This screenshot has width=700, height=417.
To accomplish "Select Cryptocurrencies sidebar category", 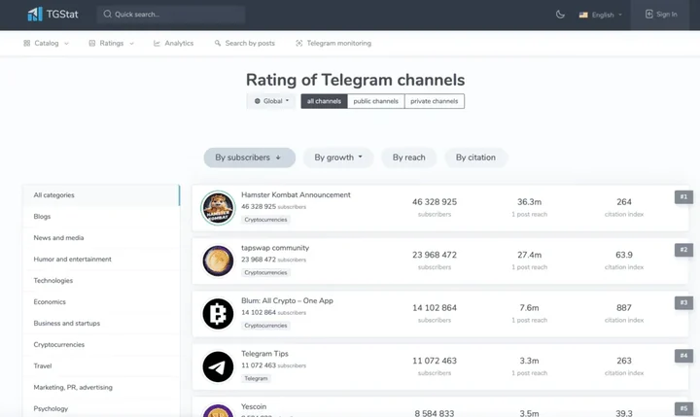I will [x=101, y=345].
